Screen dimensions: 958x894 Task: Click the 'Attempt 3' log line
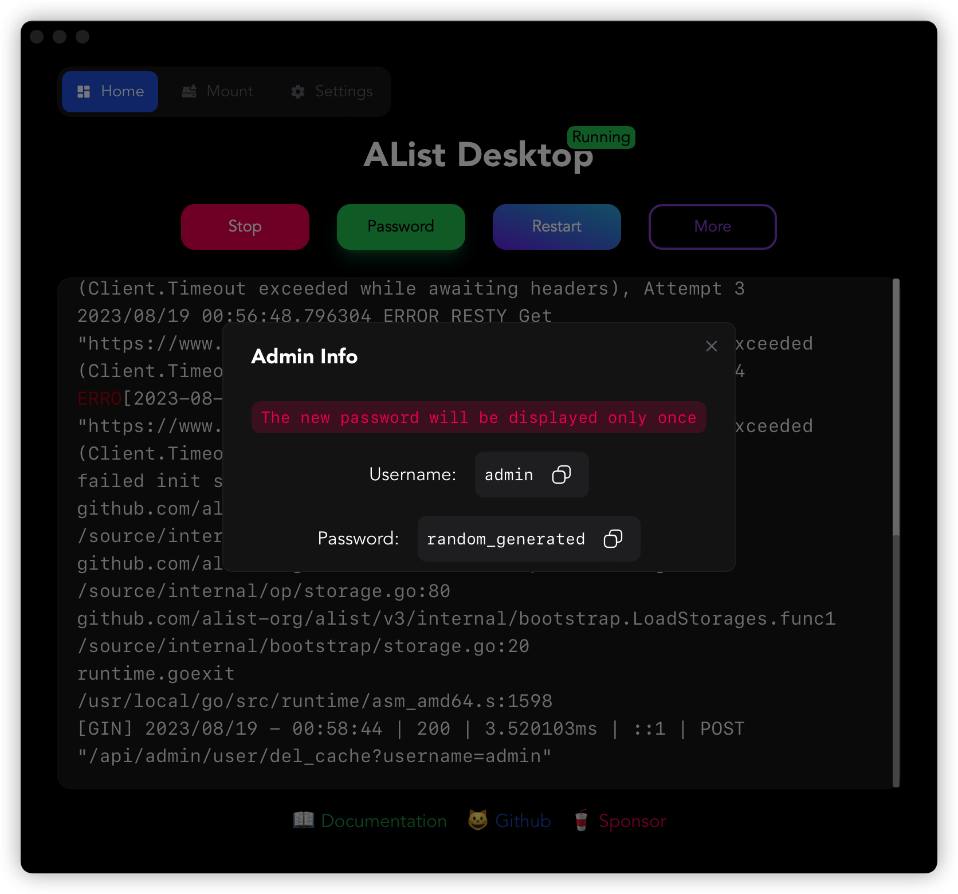(411, 288)
